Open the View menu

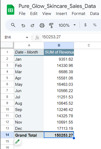[47, 14]
